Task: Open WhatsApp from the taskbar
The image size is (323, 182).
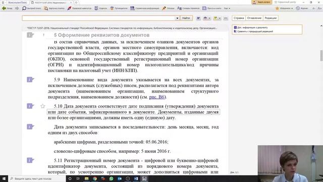Action: click(111, 178)
